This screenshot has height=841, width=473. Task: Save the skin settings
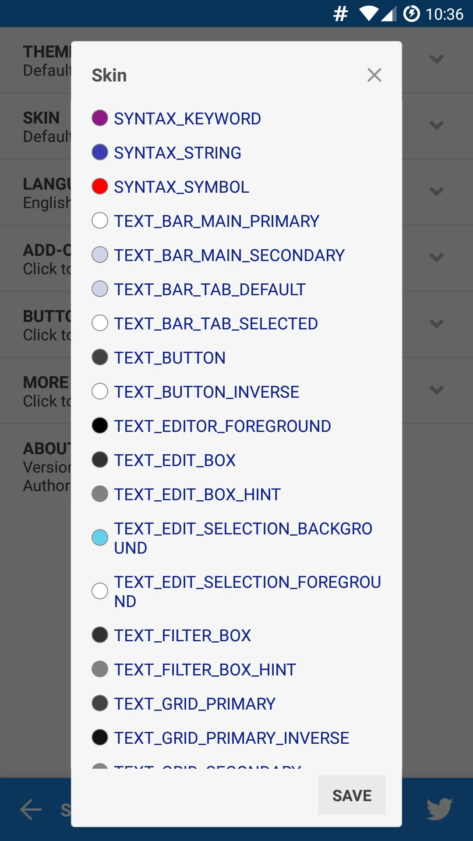pos(352,795)
